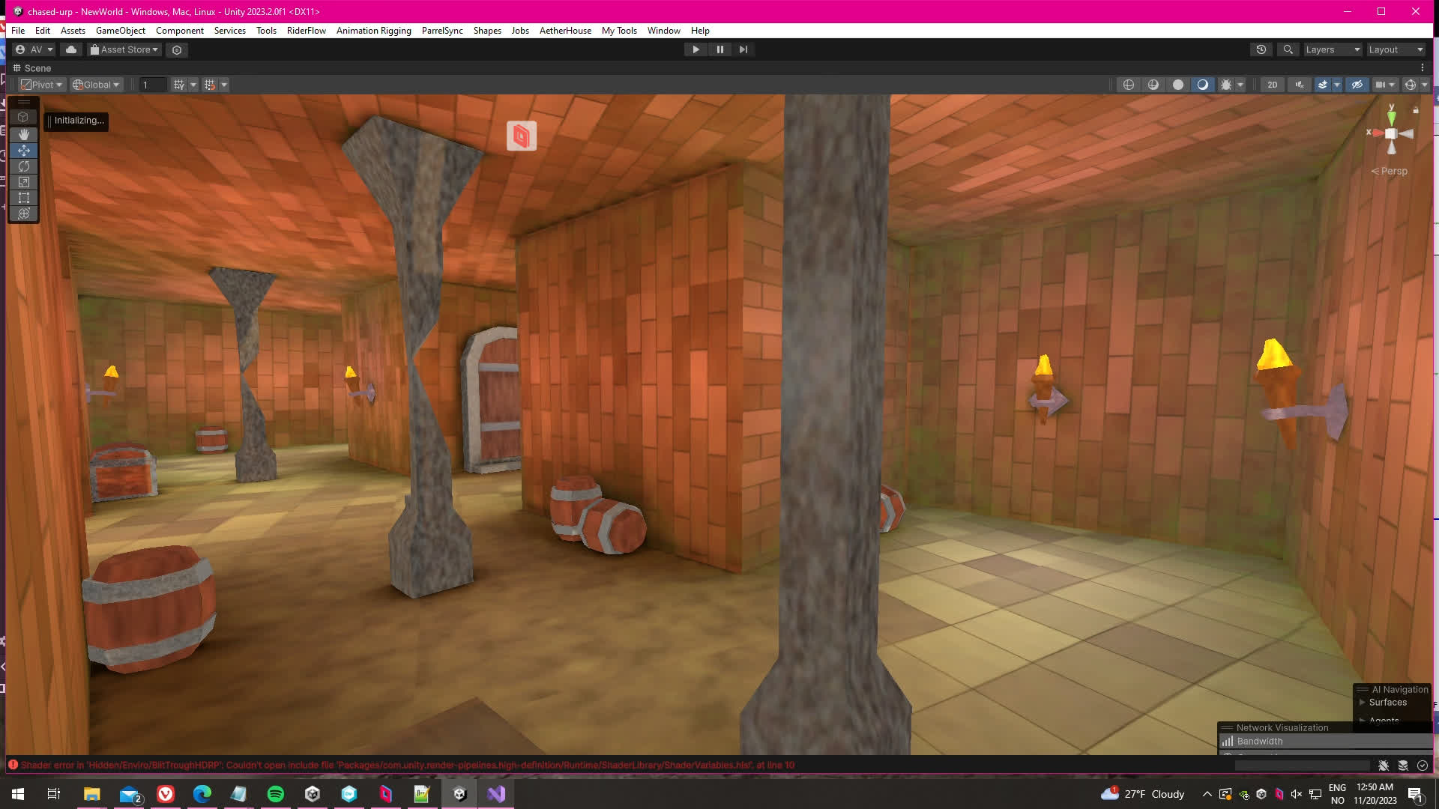
Task: Open the Animation Rigging menu
Action: pyautogui.click(x=373, y=31)
